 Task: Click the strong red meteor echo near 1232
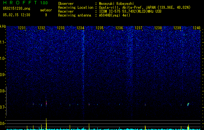46,103
